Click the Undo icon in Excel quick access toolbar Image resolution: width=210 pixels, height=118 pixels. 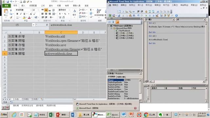tap(11, 2)
